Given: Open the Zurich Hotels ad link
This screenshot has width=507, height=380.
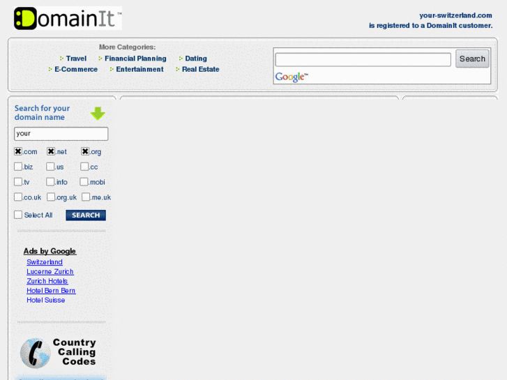Looking at the screenshot, I should tap(47, 281).
